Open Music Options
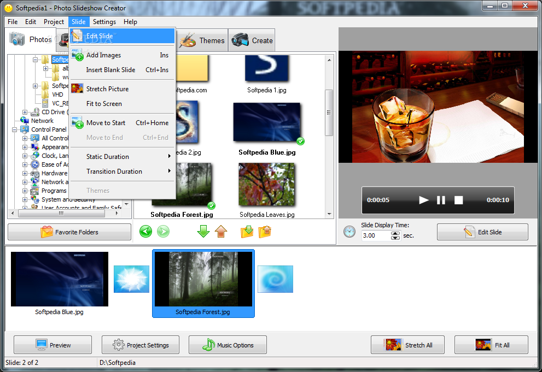Viewport: 542px width, 372px height. pos(228,345)
